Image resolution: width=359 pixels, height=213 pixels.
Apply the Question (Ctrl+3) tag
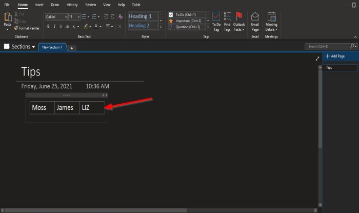tap(187, 27)
